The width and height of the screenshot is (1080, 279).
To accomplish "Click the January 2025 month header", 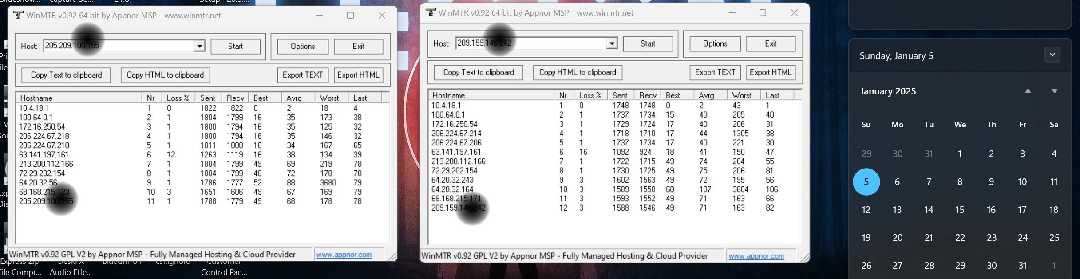I will coord(888,91).
